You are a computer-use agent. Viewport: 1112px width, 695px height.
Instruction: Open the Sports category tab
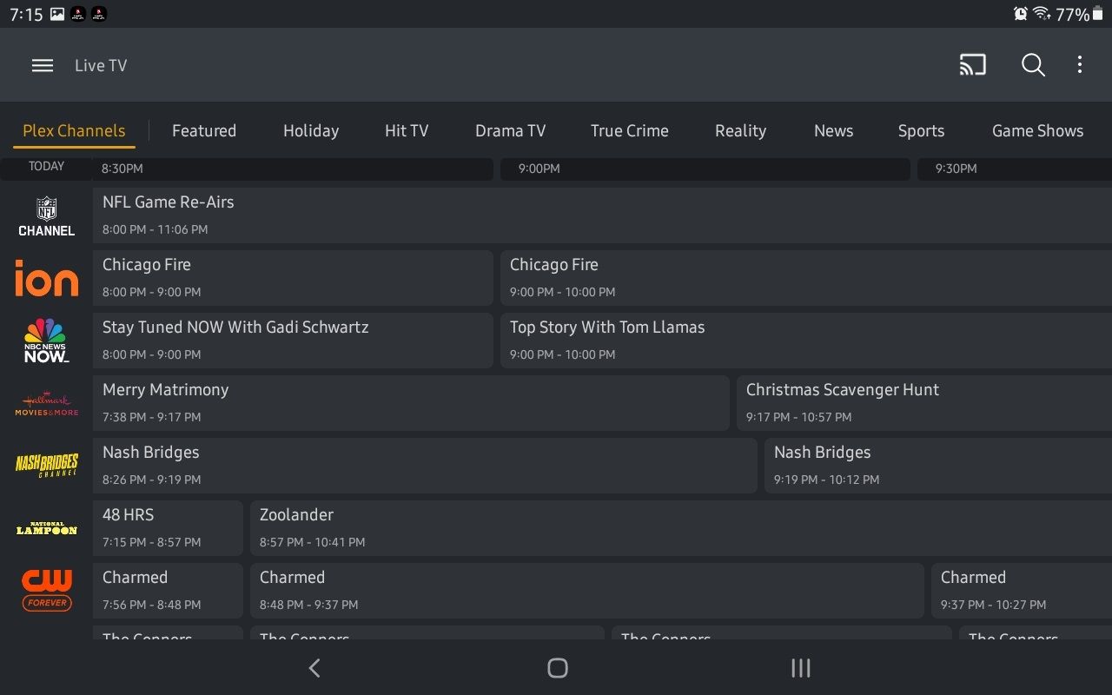[921, 130]
